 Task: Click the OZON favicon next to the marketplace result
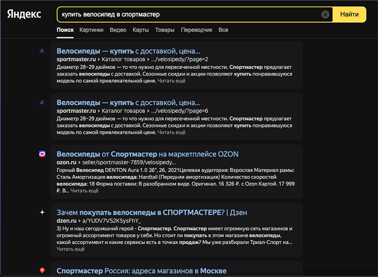42,154
